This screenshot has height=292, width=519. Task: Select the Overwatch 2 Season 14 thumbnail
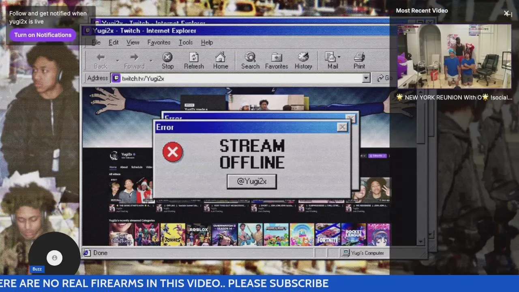pos(224,234)
